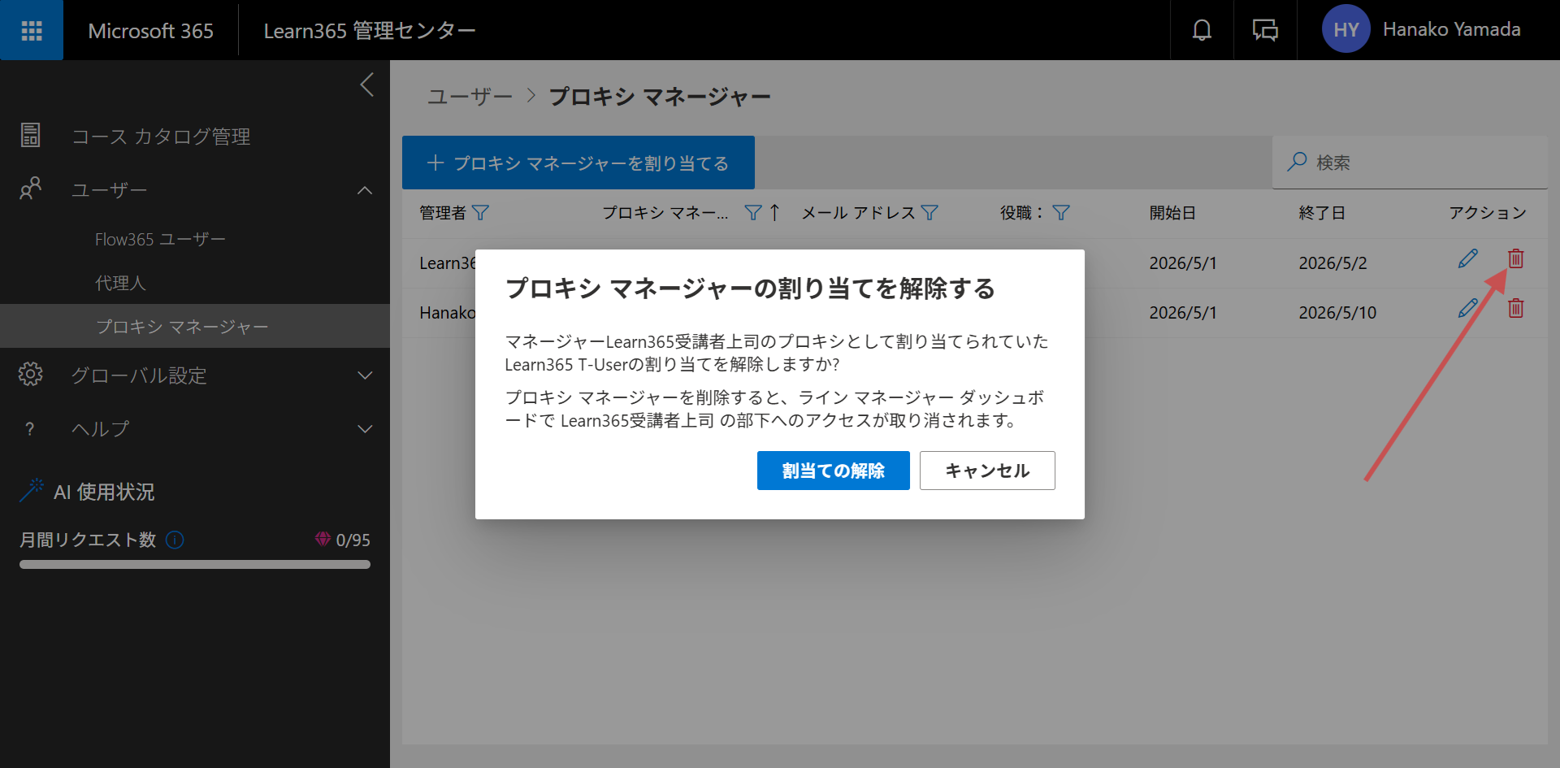Screen dimensions: 1560x768
Task: Click プロキシ マネージャーを割り当てる button
Action: tap(578, 163)
